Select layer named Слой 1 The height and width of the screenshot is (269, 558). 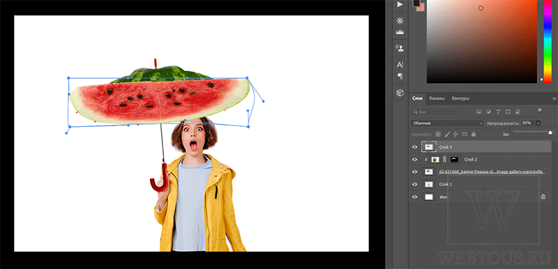(x=446, y=184)
